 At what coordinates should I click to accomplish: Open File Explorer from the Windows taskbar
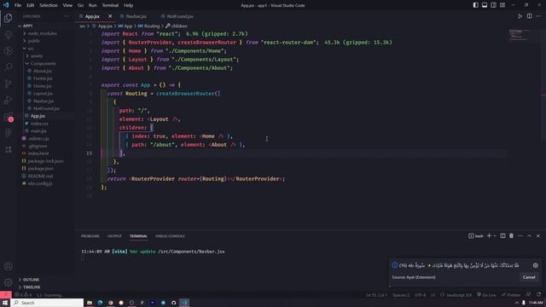90,303
